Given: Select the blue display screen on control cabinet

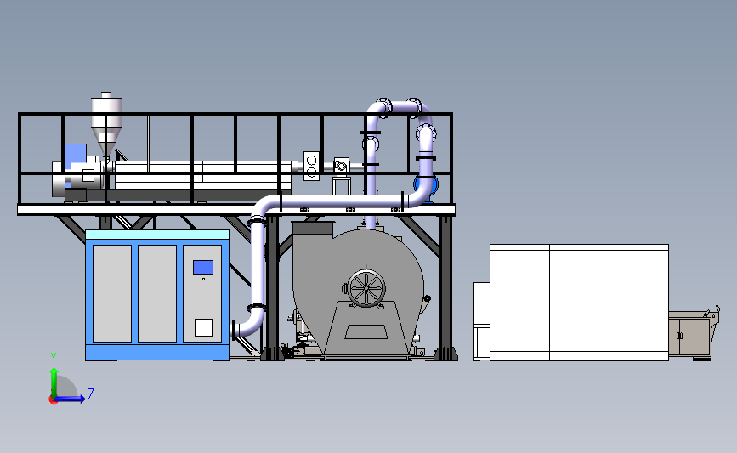Looking at the screenshot, I should (x=203, y=268).
